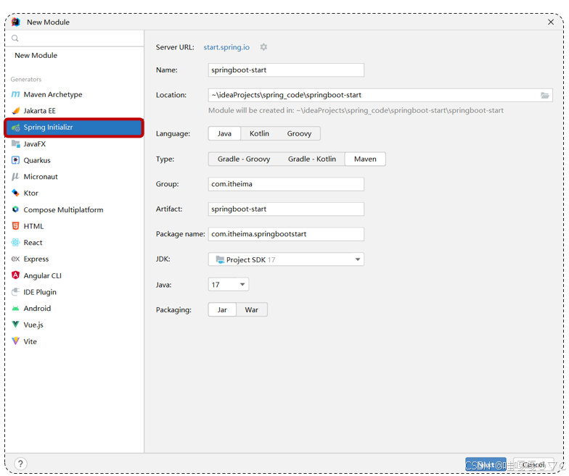Select New Module list entry

36,55
